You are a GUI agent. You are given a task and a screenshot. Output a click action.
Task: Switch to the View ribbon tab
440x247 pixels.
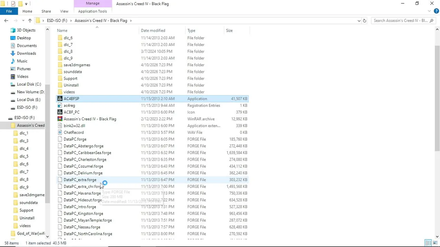64,11
